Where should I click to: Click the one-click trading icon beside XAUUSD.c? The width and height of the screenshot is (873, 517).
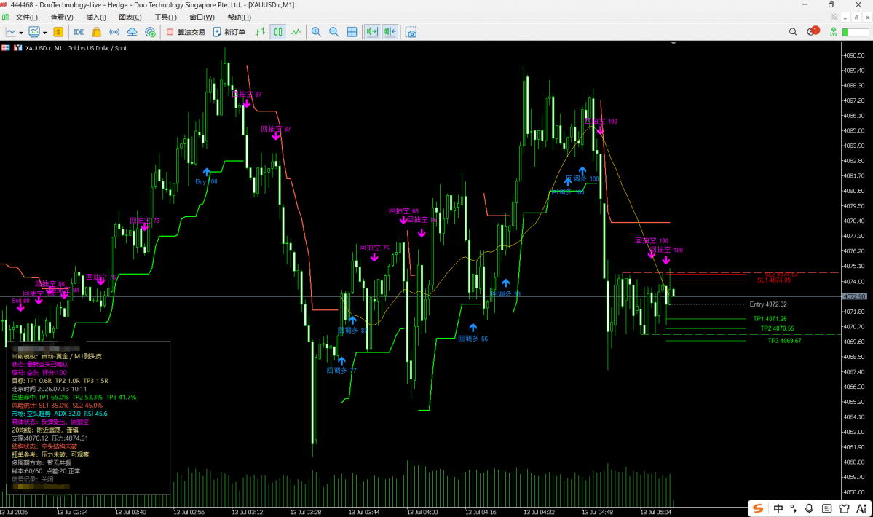pyautogui.click(x=17, y=48)
